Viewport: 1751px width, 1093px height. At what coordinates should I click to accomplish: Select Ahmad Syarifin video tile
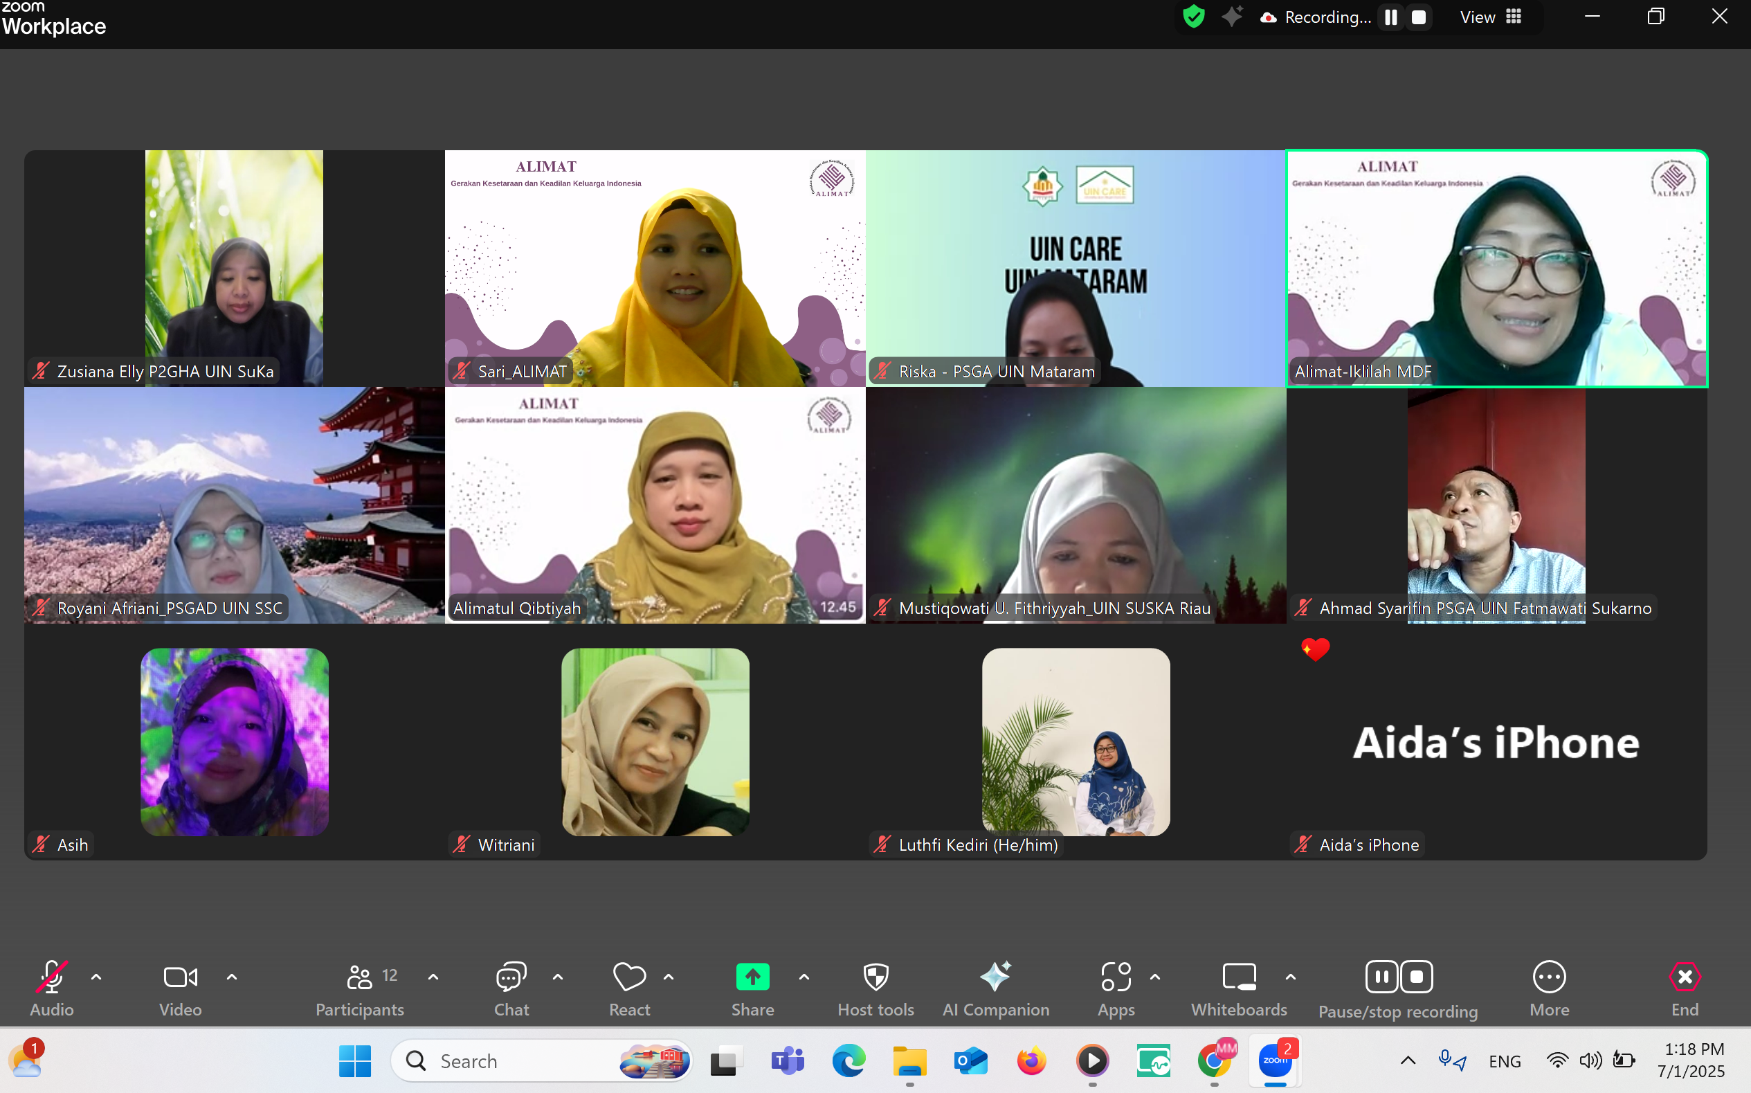[x=1496, y=505]
